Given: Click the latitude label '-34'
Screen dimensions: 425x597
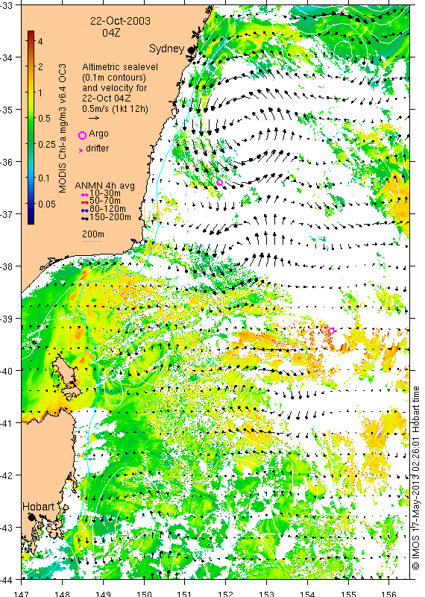Looking at the screenshot, I should point(7,57).
